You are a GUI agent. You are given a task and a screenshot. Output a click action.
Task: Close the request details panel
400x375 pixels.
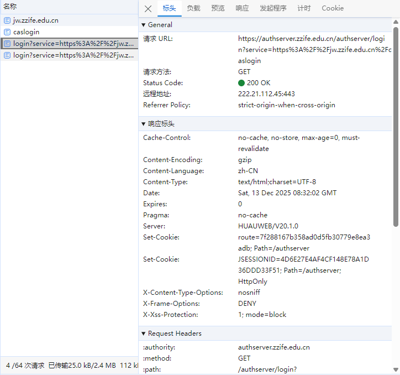point(148,8)
